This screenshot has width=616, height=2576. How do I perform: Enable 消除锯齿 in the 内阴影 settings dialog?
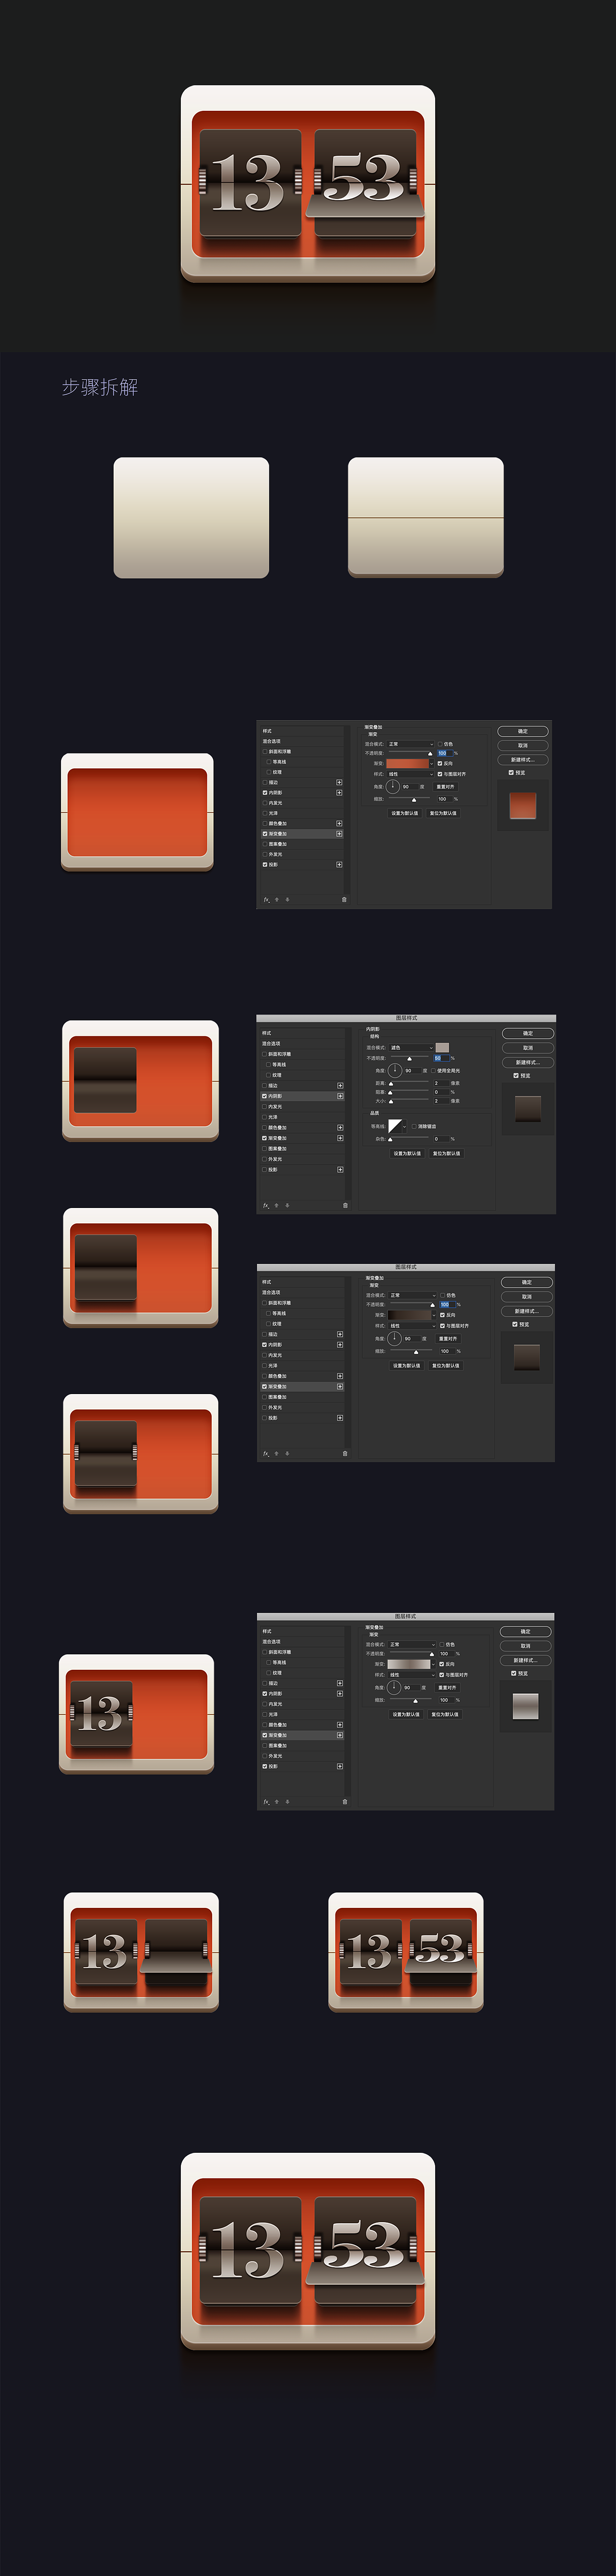tap(414, 1126)
